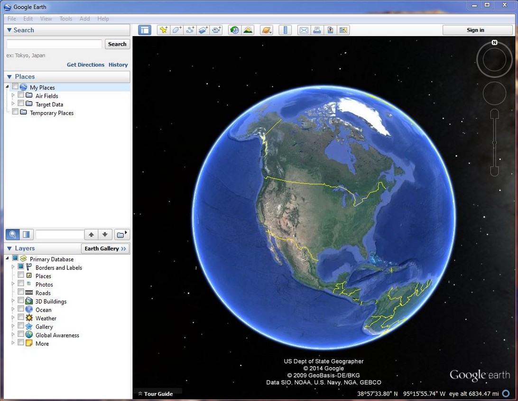Collapse the Search panel
The height and width of the screenshot is (401, 518).
coord(9,30)
